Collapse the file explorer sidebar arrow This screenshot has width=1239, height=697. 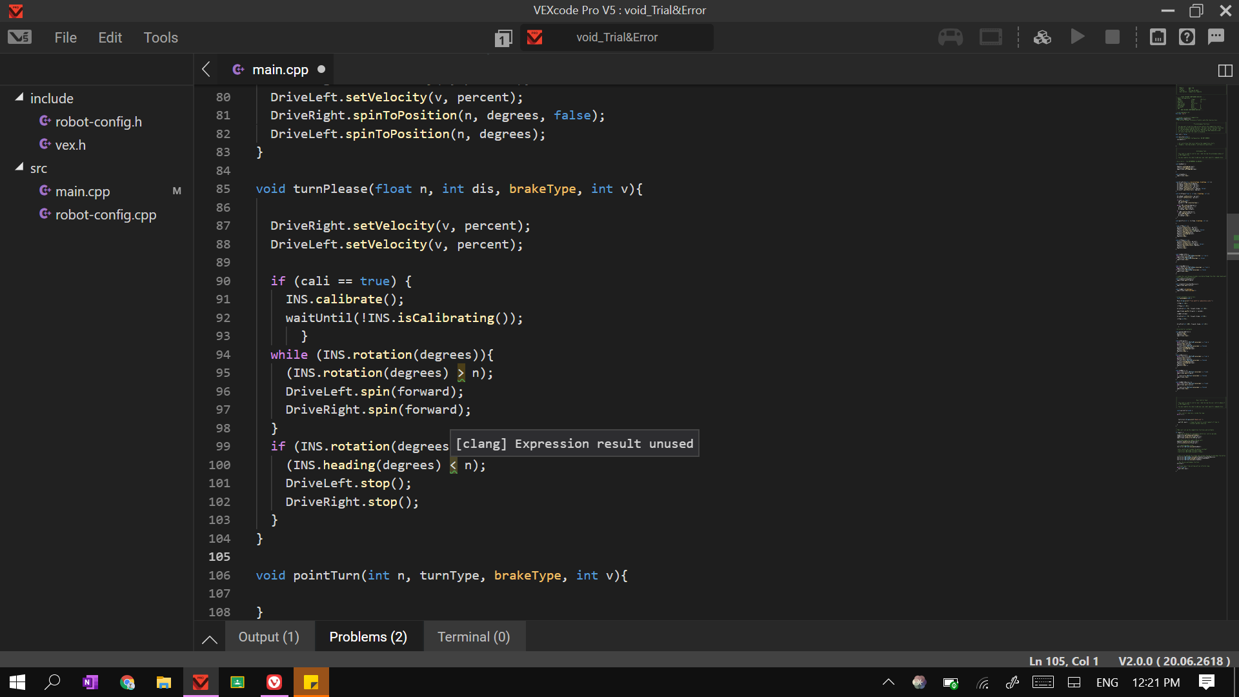point(206,70)
